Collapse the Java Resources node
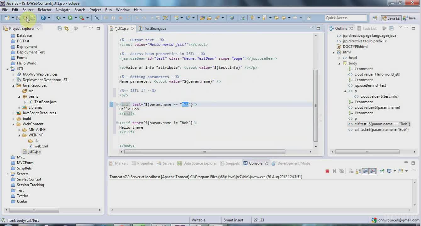 [x=13, y=85]
